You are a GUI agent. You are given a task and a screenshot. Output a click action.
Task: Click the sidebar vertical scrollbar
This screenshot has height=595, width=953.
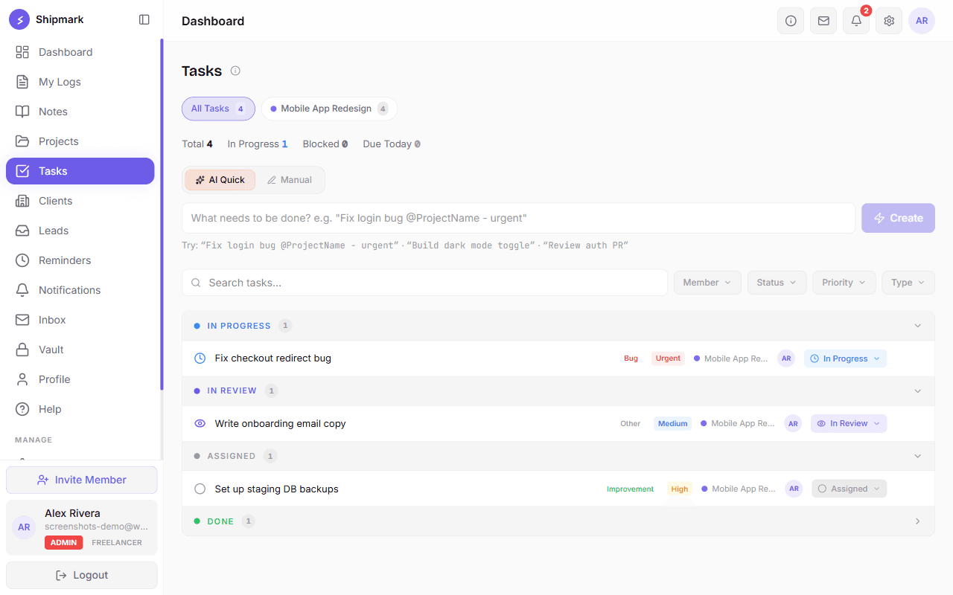[162, 214]
